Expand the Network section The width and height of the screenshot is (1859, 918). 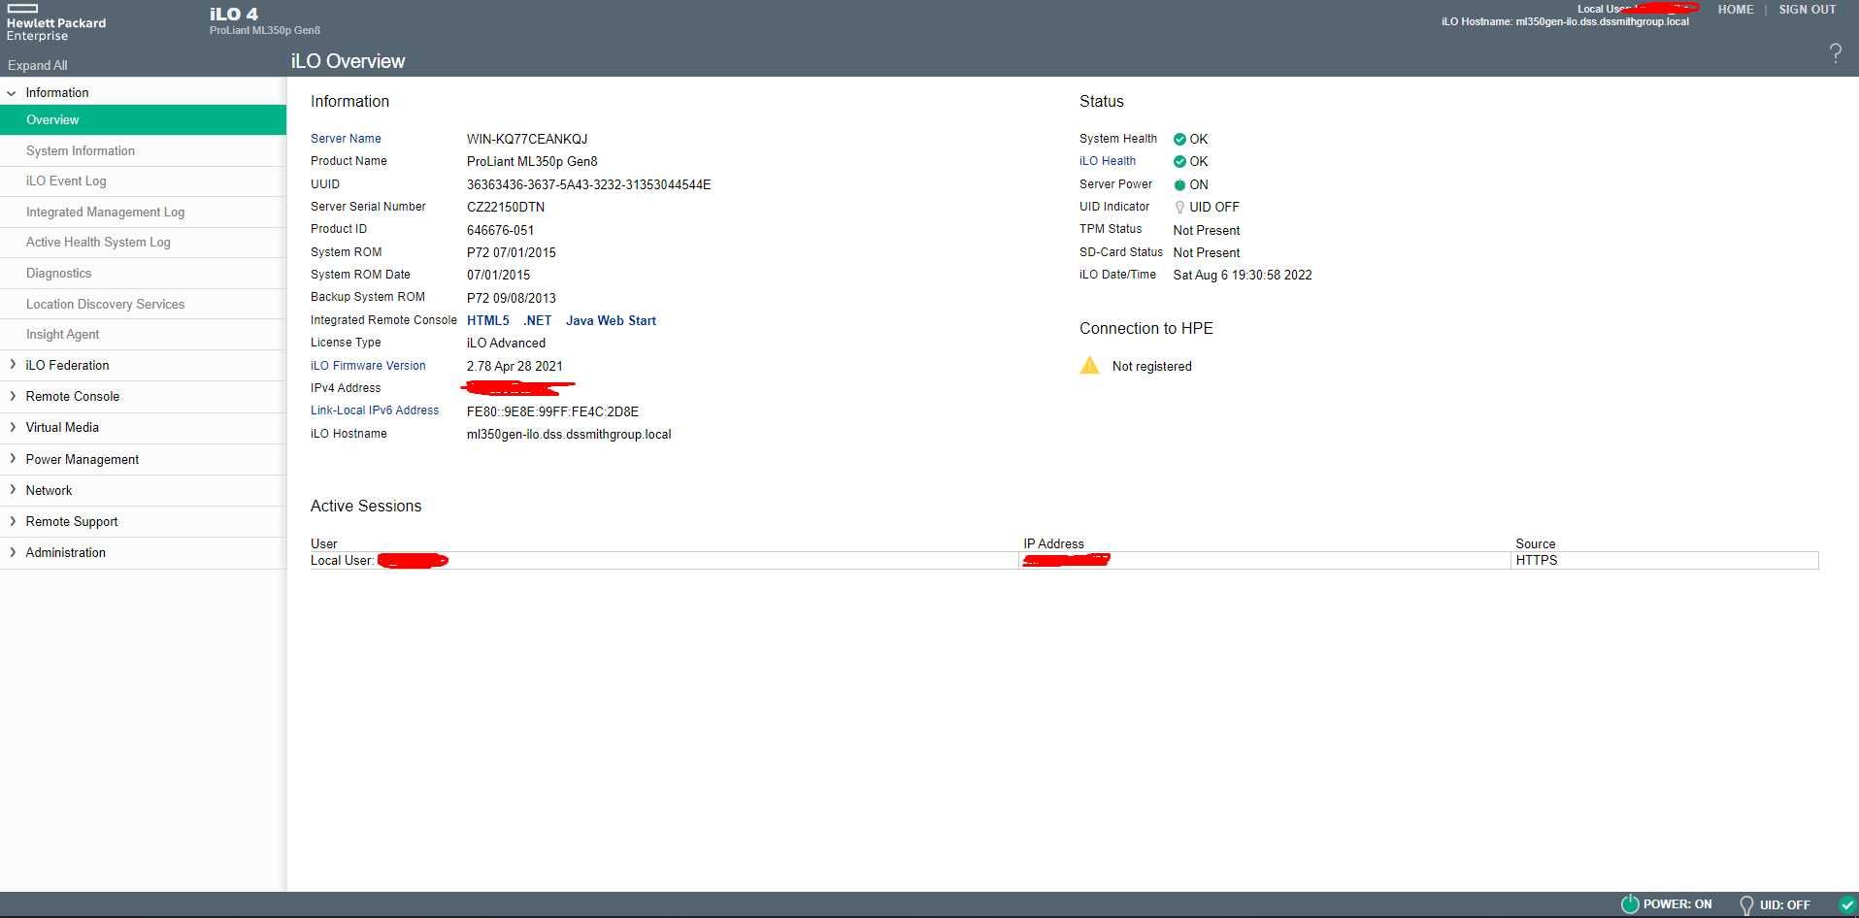tap(12, 490)
